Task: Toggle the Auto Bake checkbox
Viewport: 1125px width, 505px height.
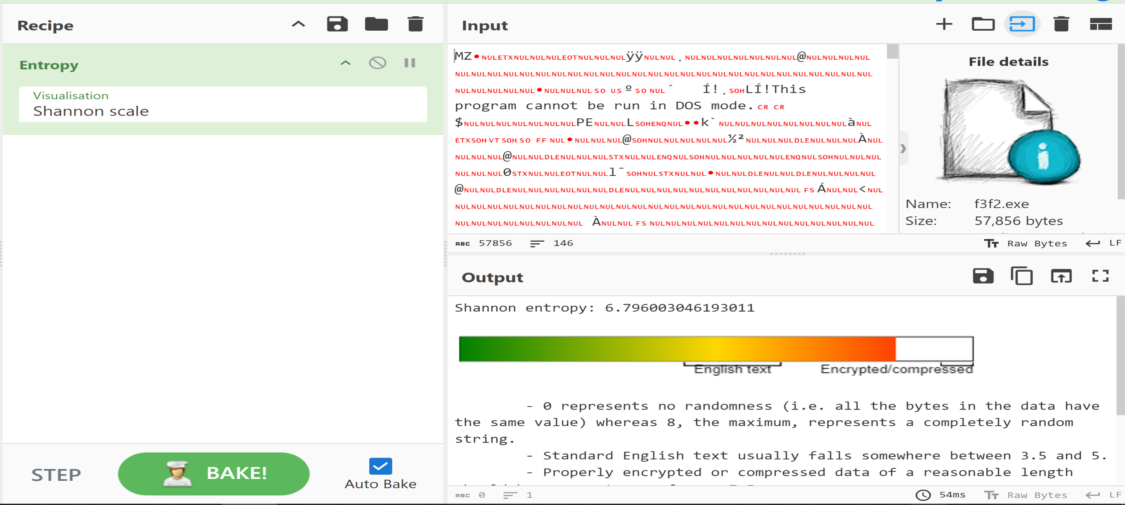Action: 380,466
